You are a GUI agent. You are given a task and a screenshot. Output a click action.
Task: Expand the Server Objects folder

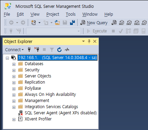point(14,76)
